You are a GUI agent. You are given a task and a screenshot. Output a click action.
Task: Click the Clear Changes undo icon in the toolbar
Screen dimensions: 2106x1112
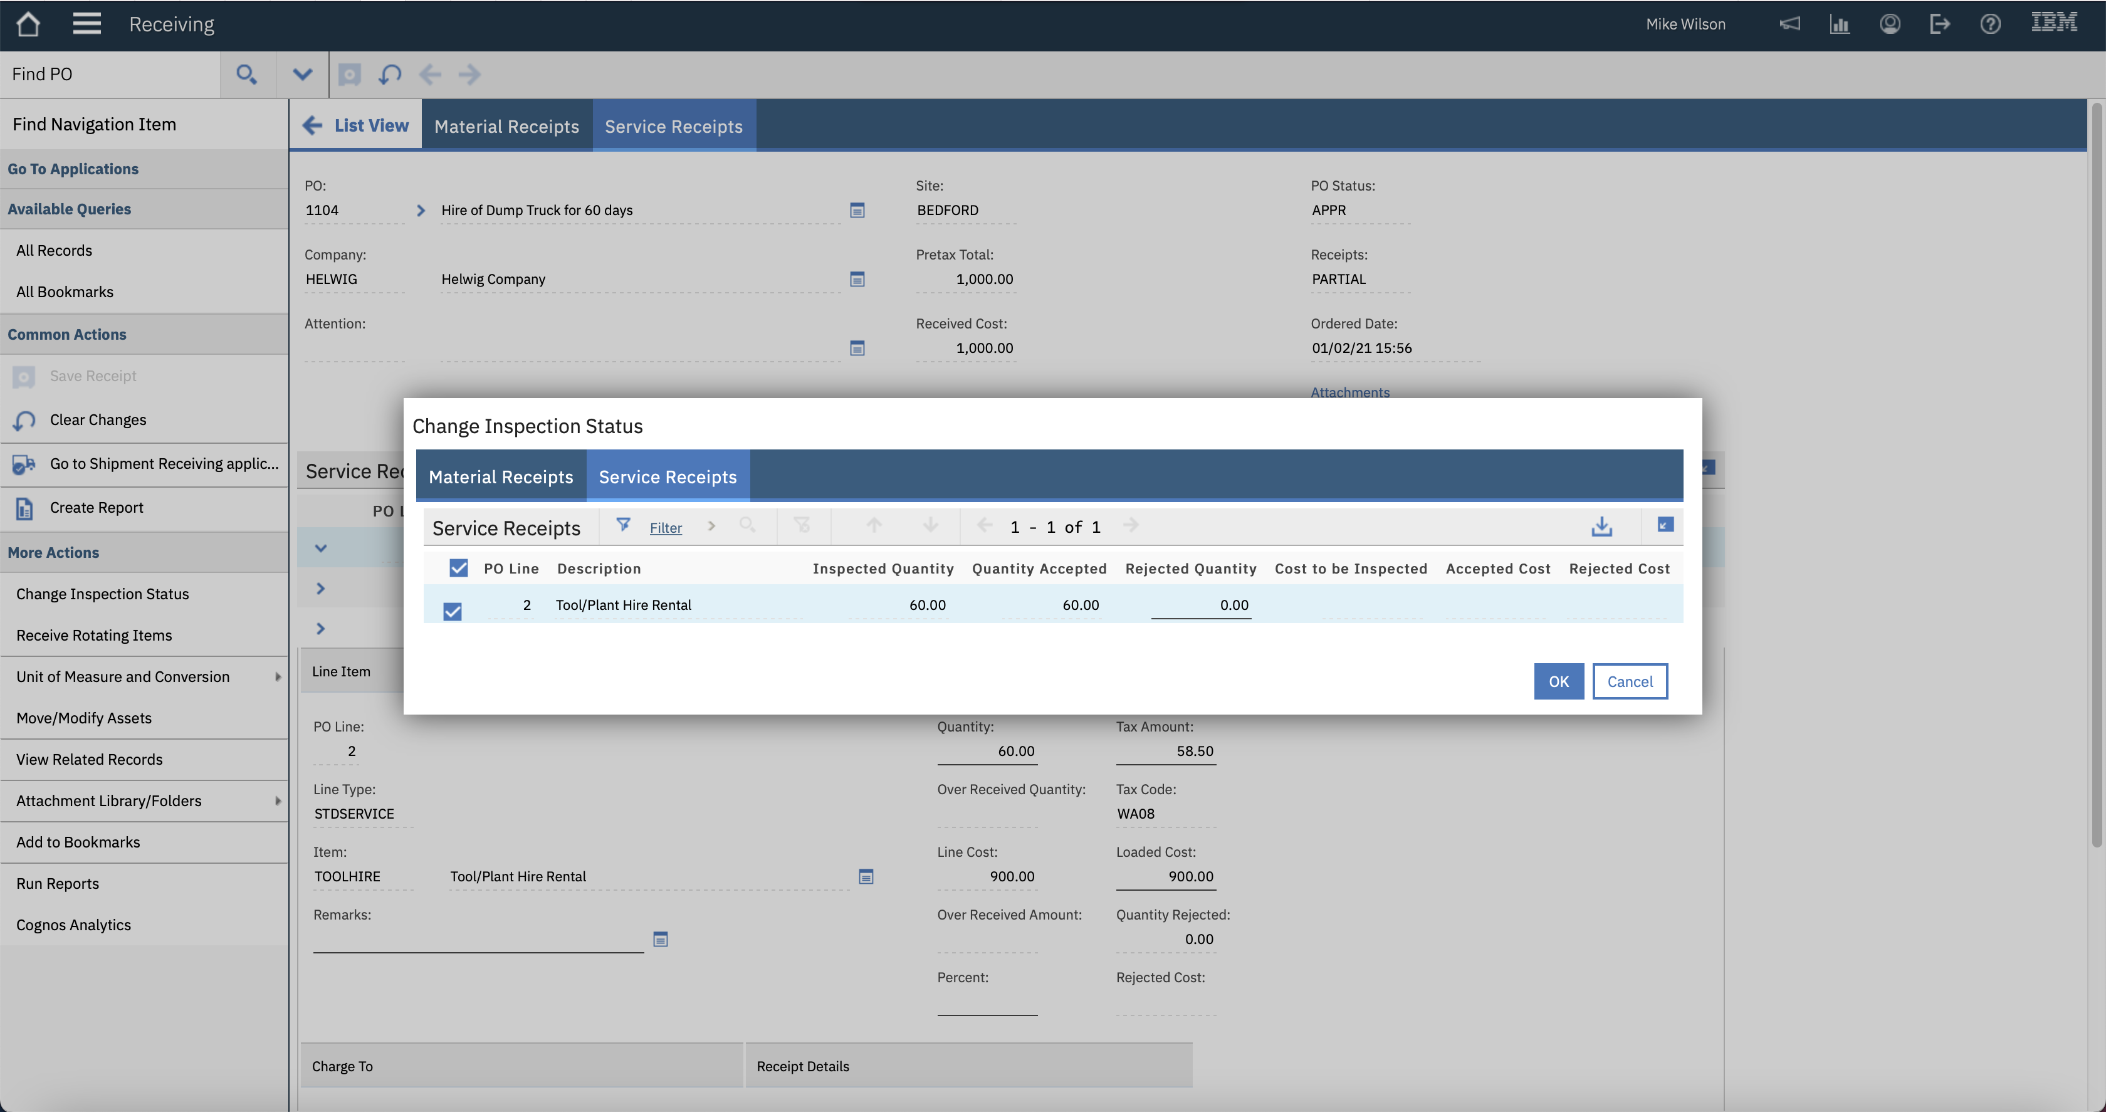[x=390, y=75]
